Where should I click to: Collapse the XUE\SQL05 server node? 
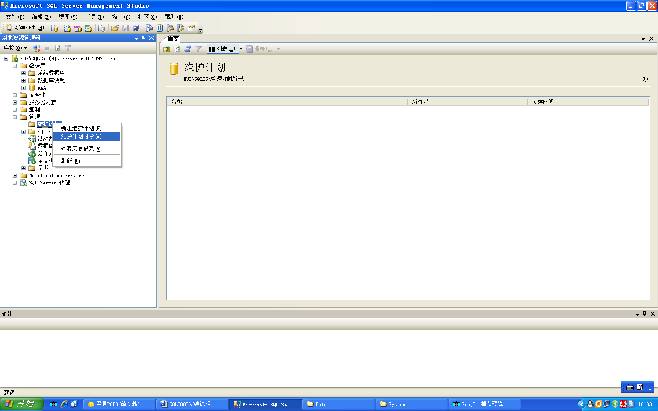[6, 58]
